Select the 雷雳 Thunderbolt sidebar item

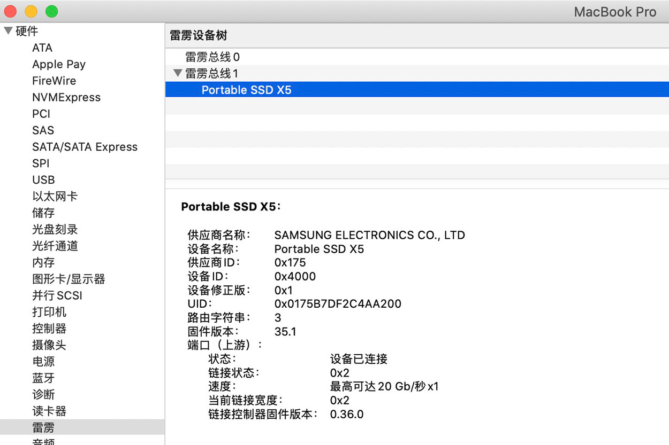[x=43, y=427]
